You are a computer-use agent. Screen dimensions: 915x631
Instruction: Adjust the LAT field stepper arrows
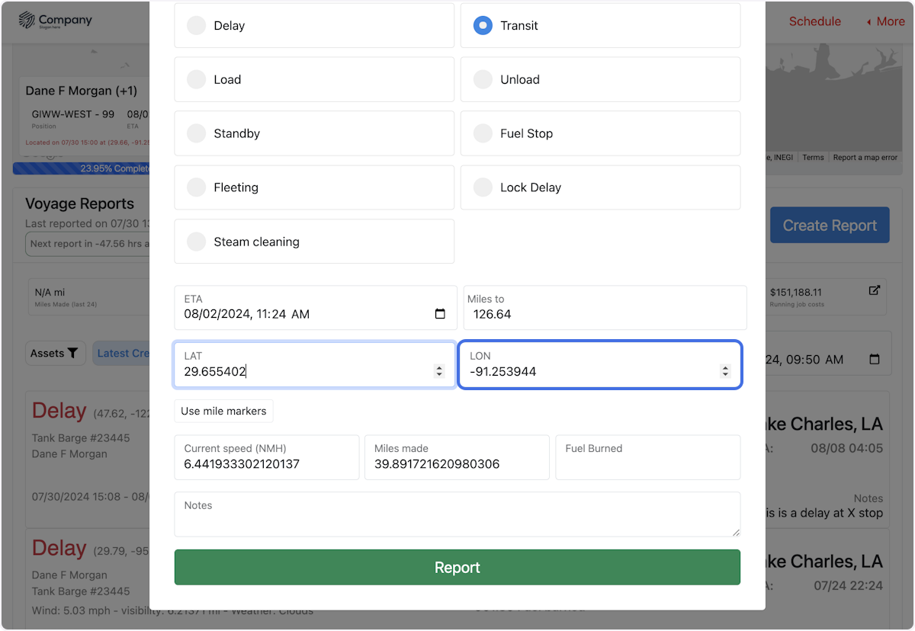[x=439, y=371]
